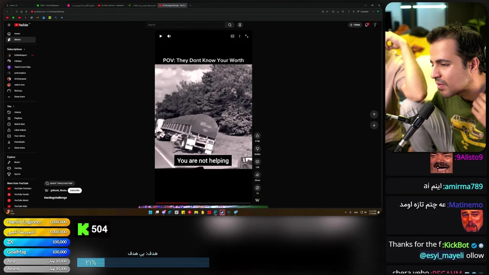The image size is (489, 275).
Task: Select Shorts in the YouTube sidebar
Action: [x=21, y=40]
